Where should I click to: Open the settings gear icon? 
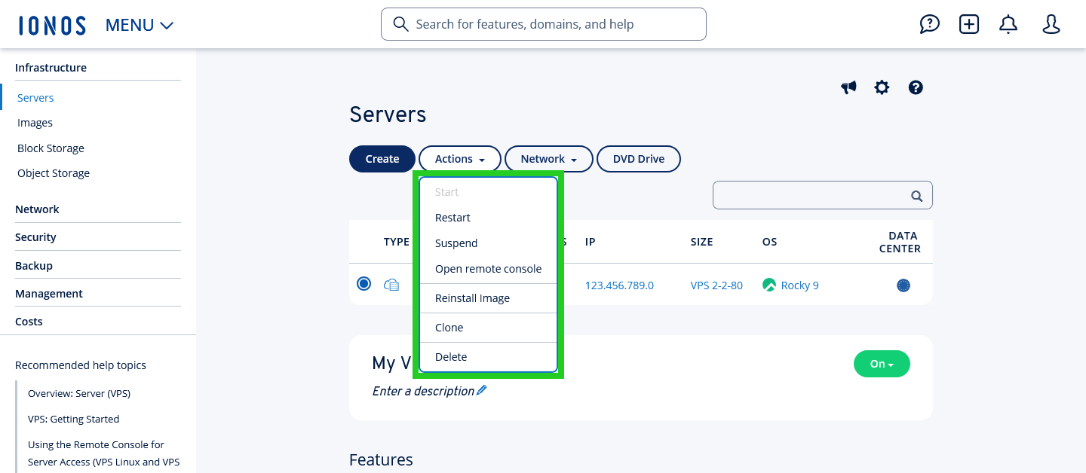click(882, 87)
